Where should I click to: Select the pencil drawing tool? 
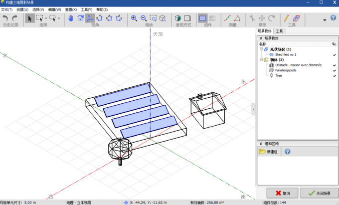click(x=287, y=18)
